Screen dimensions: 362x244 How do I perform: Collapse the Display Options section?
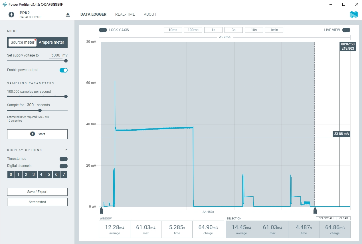click(66, 150)
